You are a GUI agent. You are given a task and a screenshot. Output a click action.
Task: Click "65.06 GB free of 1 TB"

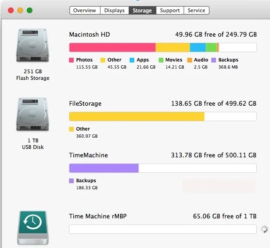coord(225,216)
